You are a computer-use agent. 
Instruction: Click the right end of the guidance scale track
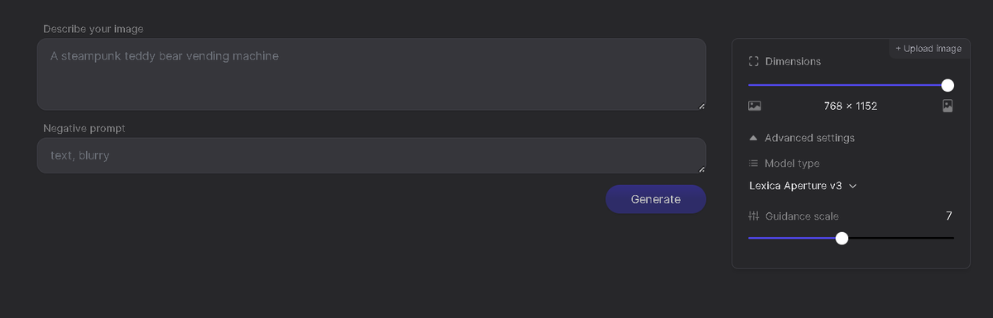[x=952, y=238]
